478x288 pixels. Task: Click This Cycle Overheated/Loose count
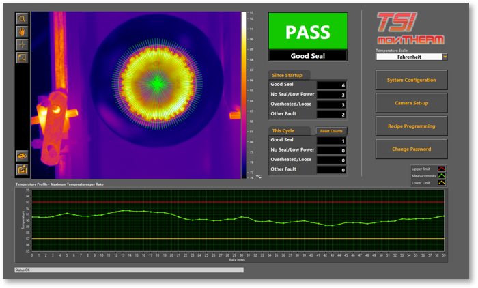coord(331,160)
